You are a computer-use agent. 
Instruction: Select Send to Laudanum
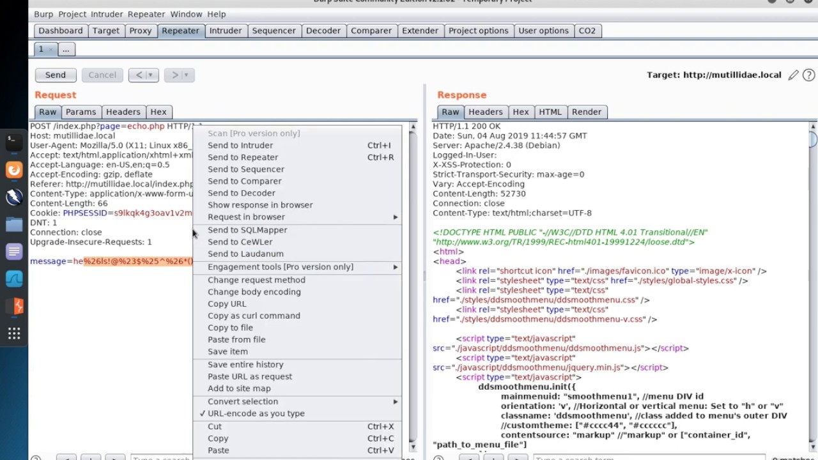click(298, 254)
